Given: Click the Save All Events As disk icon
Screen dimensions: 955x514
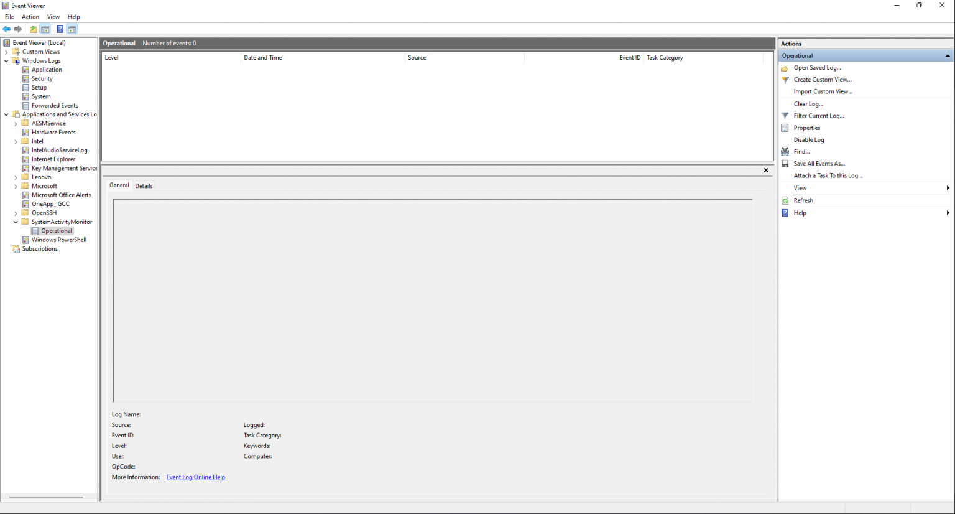Looking at the screenshot, I should coord(785,164).
